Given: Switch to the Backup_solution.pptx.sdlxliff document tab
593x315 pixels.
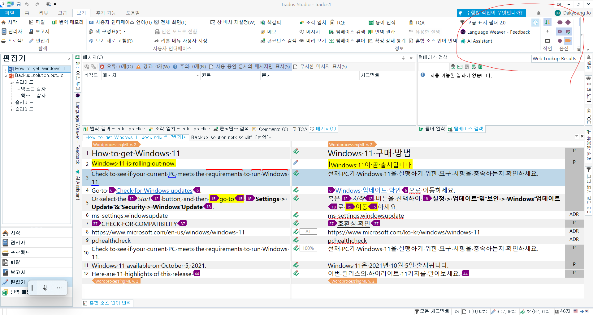Looking at the screenshot, I should coord(231,137).
